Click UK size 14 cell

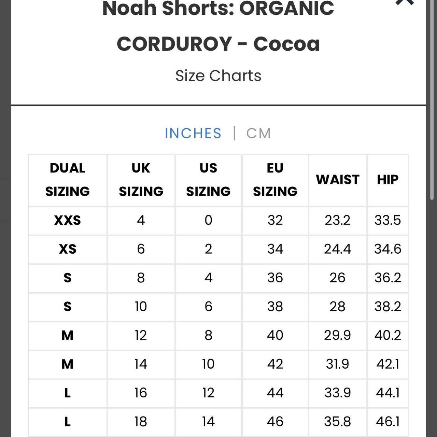pos(141,364)
